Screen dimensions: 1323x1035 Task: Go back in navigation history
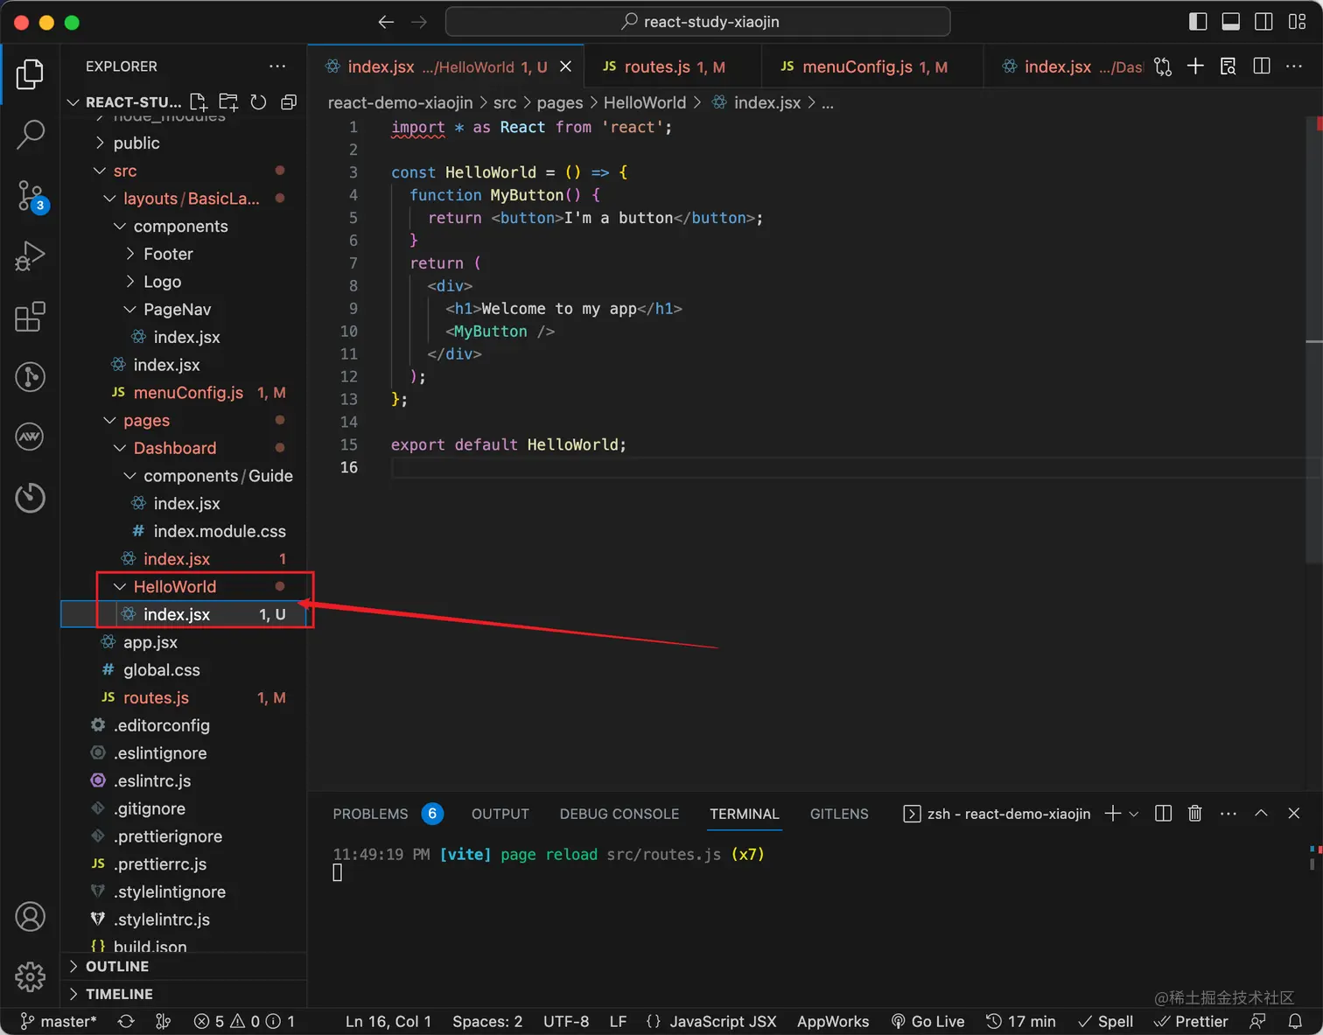coord(386,22)
